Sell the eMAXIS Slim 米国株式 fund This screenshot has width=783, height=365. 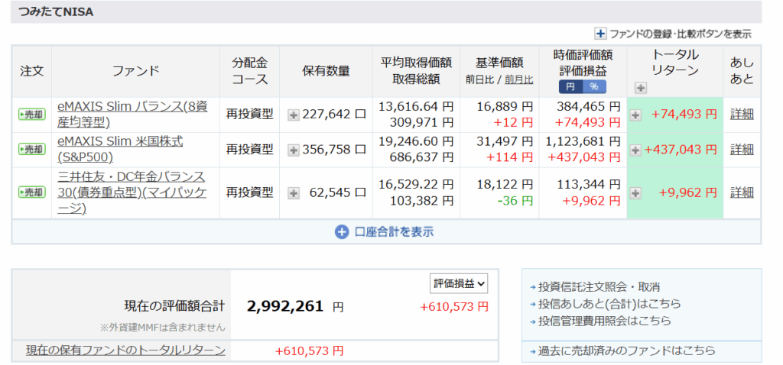tap(31, 149)
